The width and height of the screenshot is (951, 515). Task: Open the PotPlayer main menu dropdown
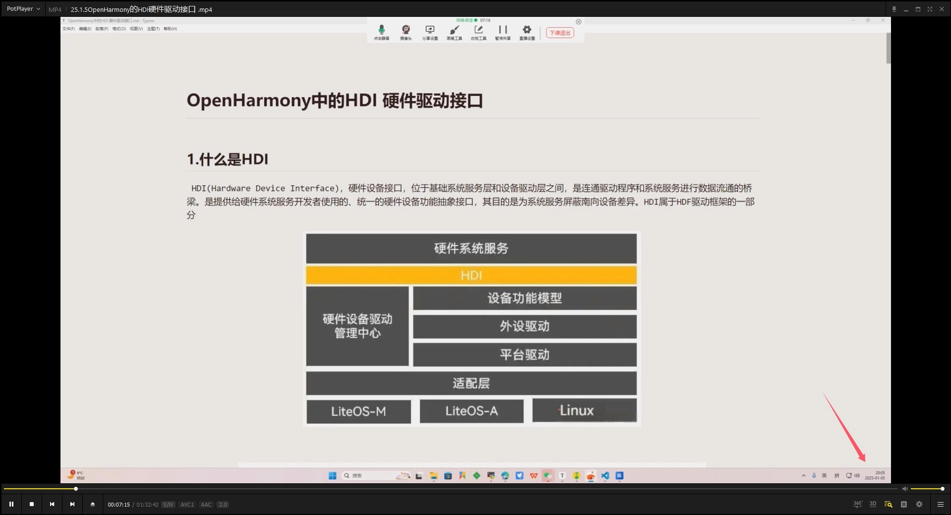[22, 8]
